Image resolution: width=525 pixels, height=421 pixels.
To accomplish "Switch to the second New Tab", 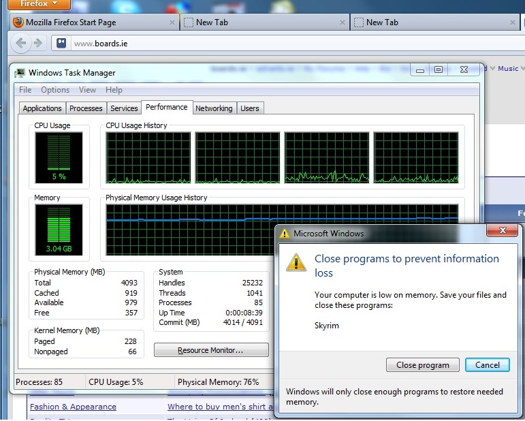I will pos(434,22).
